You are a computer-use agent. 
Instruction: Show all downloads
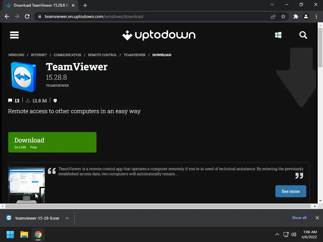[299, 218]
